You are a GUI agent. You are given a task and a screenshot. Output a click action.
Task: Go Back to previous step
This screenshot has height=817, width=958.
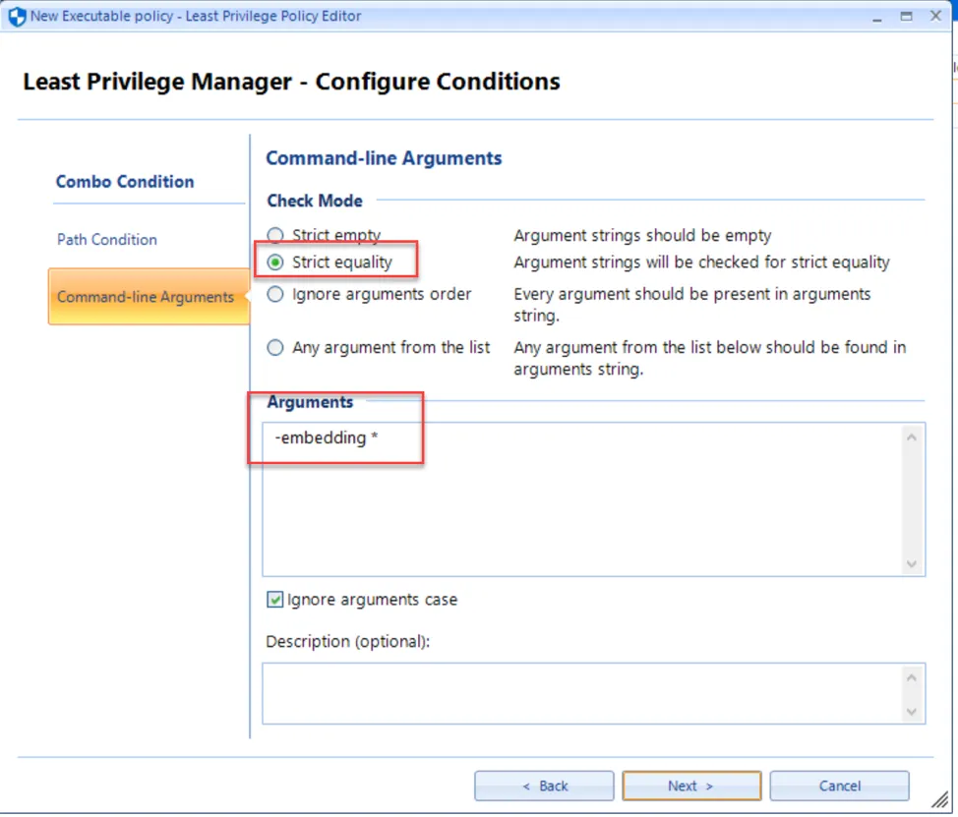[544, 786]
